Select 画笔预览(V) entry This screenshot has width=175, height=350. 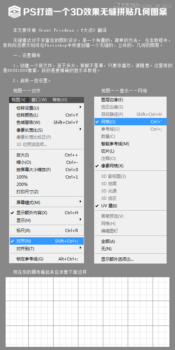click(x=130, y=216)
